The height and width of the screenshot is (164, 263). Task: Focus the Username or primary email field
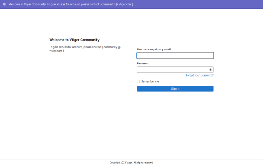click(x=175, y=56)
